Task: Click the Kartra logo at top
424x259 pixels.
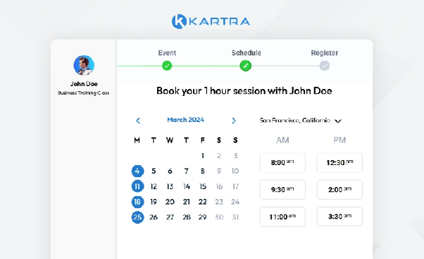Action: (211, 21)
